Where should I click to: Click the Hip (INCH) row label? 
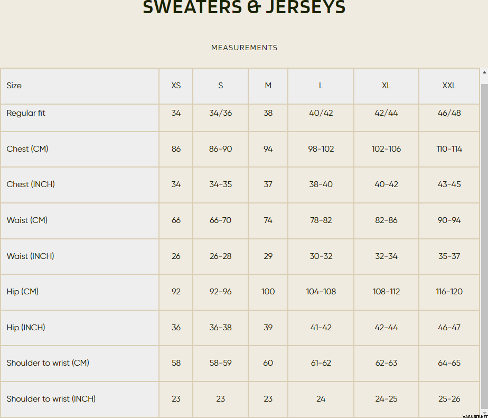[x=26, y=327]
